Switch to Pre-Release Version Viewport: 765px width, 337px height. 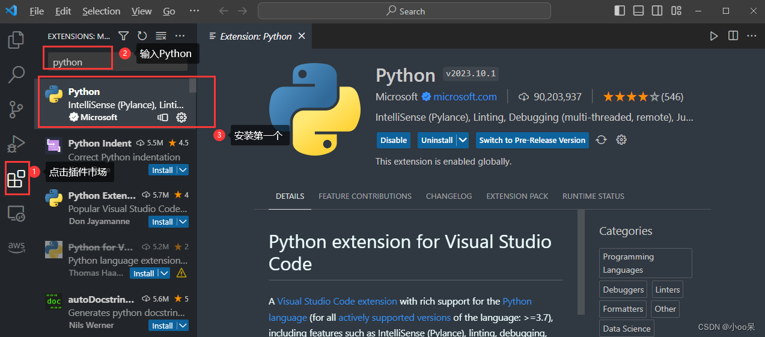click(532, 140)
